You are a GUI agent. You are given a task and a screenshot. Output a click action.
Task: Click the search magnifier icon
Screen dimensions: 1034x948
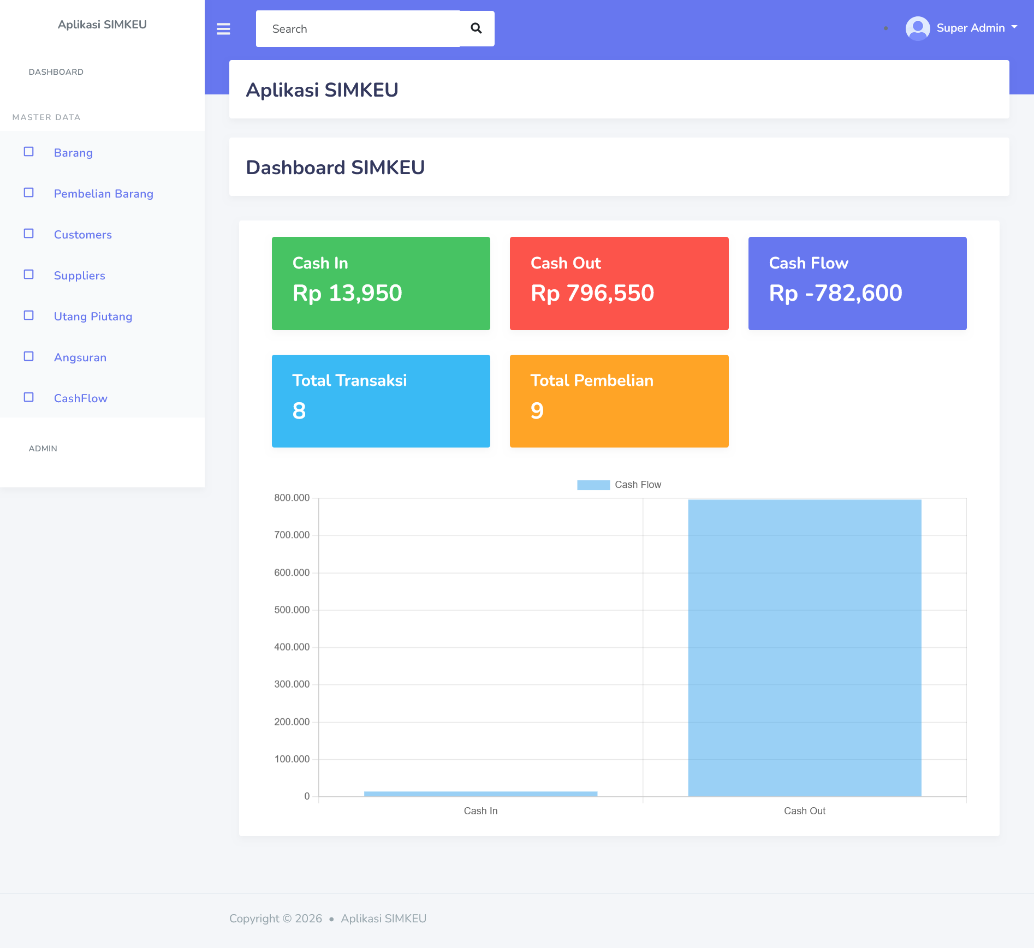coord(476,28)
